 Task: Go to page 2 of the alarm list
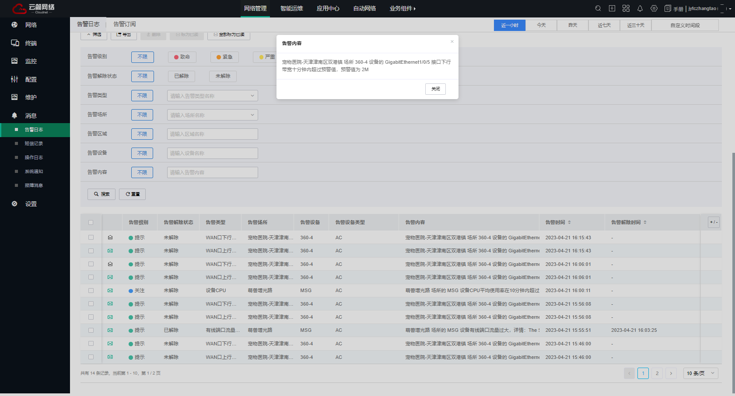pyautogui.click(x=657, y=373)
